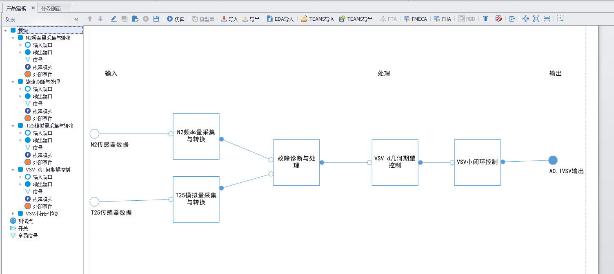Click the four-arrow center view icon

pos(525,19)
